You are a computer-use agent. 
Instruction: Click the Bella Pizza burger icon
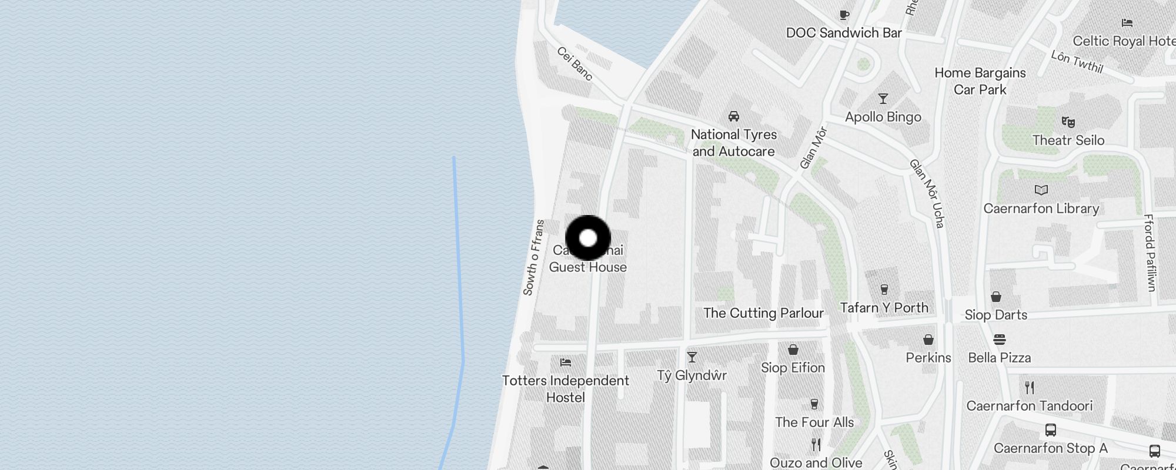[x=1000, y=340]
